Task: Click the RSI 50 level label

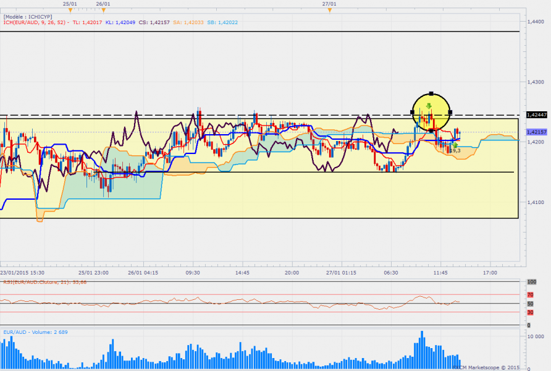Action: (530, 304)
